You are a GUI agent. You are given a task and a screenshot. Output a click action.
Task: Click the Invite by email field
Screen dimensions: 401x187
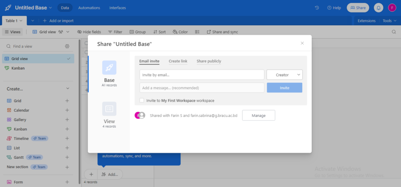pyautogui.click(x=202, y=75)
